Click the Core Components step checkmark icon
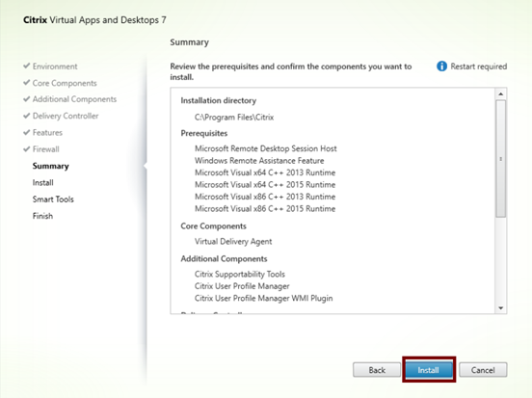This screenshot has height=398, width=532. (x=26, y=83)
